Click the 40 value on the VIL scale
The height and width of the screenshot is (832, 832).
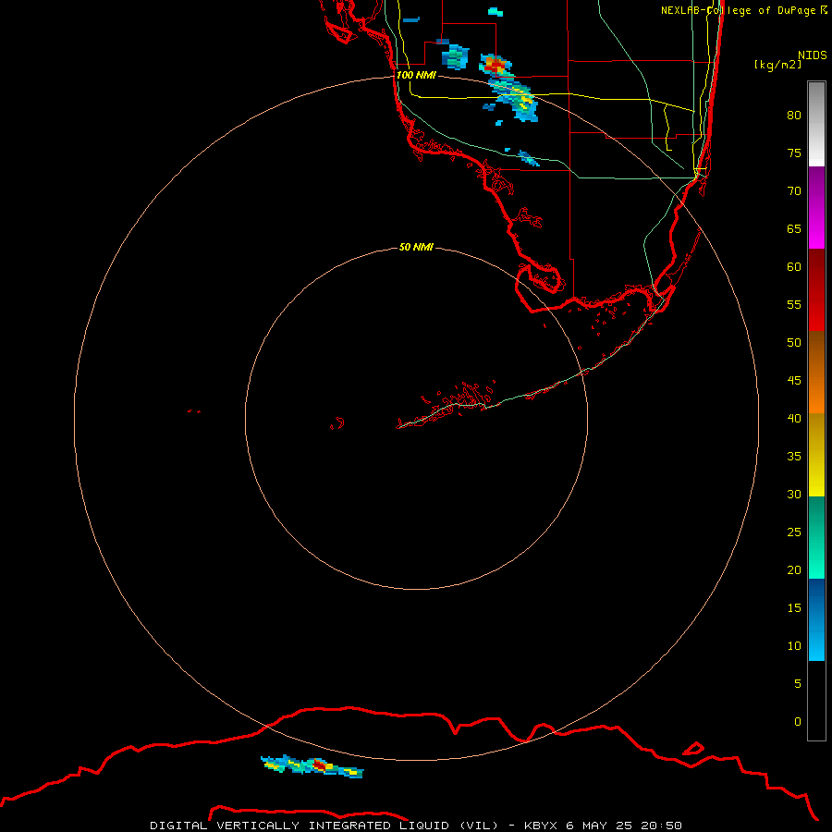(794, 419)
